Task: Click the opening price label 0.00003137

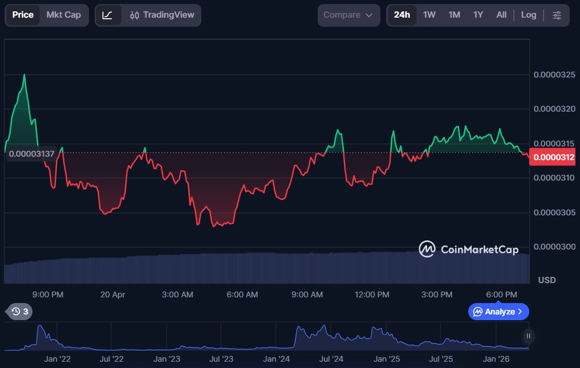Action: [x=31, y=153]
